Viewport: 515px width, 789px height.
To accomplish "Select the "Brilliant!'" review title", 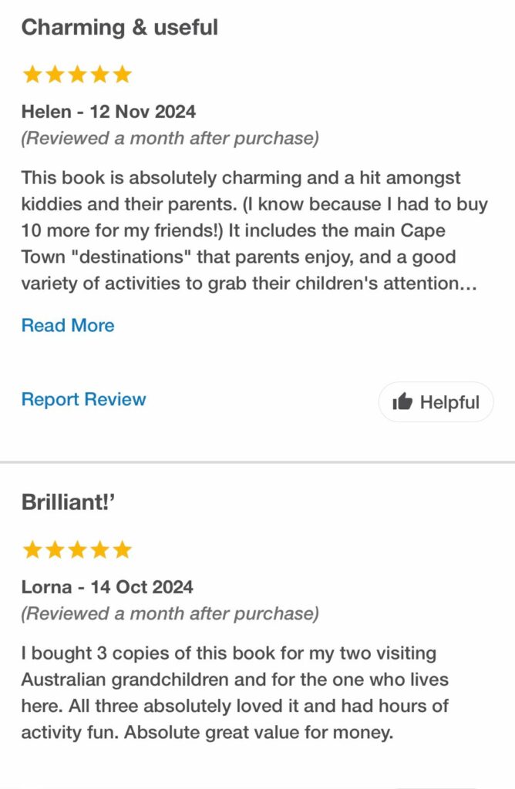I will (x=69, y=503).
